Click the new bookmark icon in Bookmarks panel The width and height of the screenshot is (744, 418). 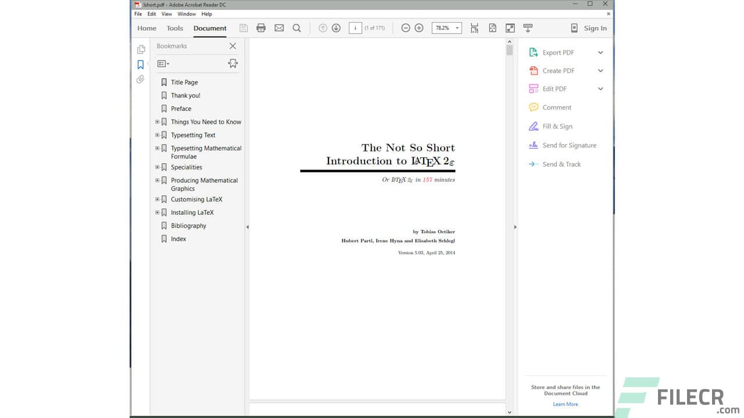233,63
